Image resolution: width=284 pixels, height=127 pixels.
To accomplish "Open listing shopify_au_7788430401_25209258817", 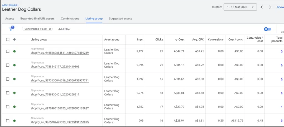I will point(55,94).
